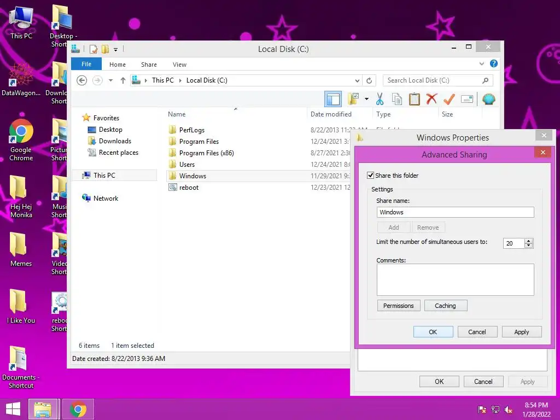
Task: Open the Caching settings
Action: (445, 306)
